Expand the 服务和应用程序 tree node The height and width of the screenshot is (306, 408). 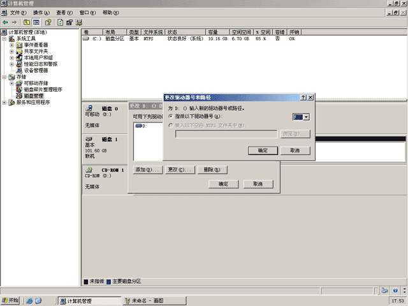point(4,102)
